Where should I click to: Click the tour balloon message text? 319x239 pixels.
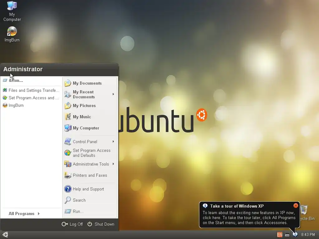click(249, 218)
